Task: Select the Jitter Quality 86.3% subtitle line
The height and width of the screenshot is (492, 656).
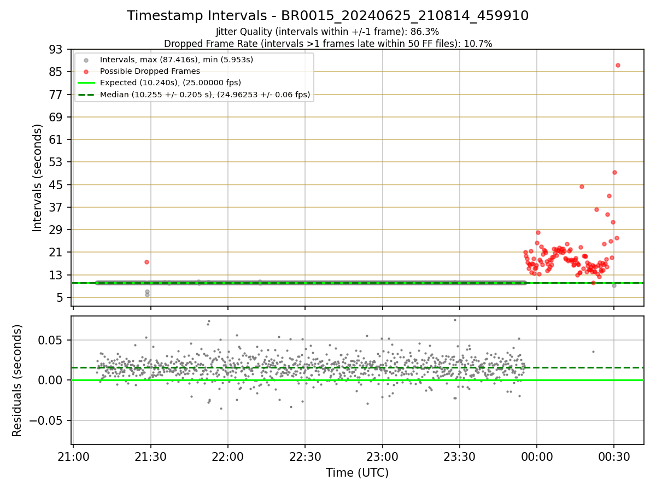Action: coord(327,32)
